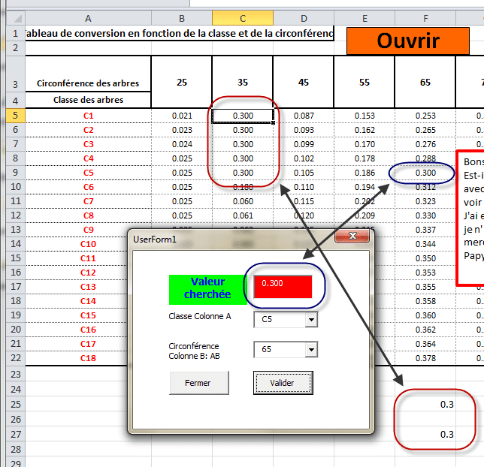Select class cell C14
This screenshot has width=484, height=467.
88,301
